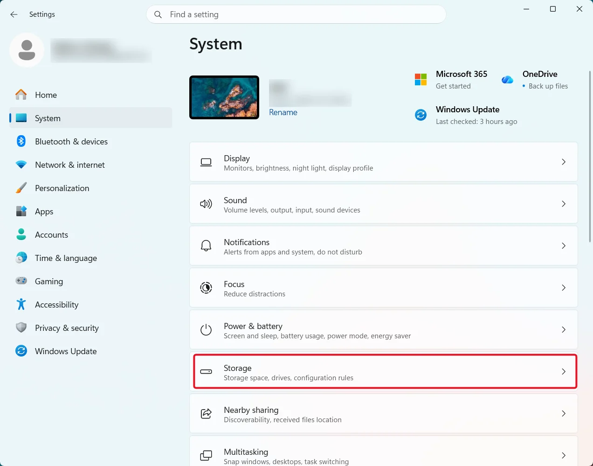Open Accounts settings category

(x=90, y=234)
